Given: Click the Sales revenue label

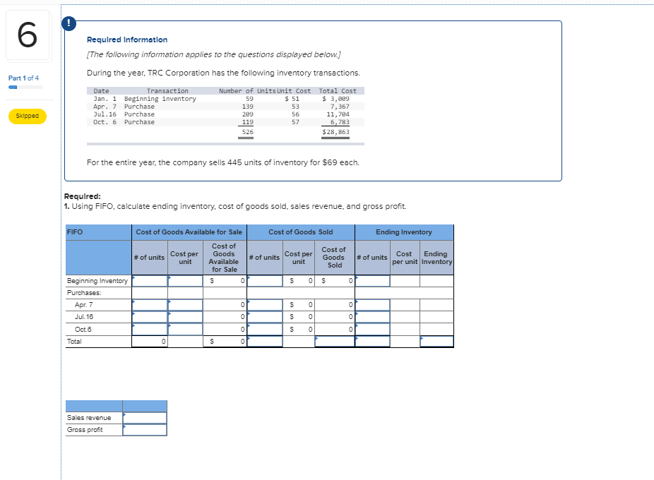Looking at the screenshot, I should 89,418.
